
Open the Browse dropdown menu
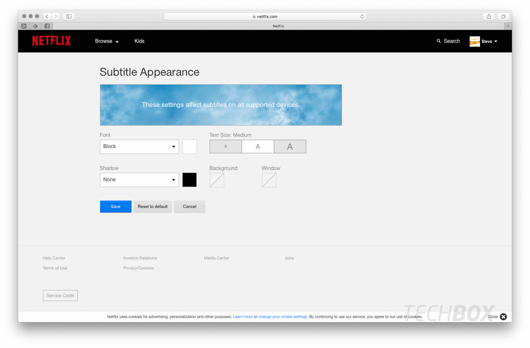point(107,41)
